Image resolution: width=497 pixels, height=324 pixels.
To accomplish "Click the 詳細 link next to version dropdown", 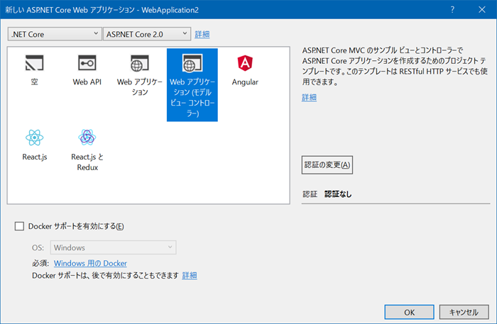I will point(202,34).
